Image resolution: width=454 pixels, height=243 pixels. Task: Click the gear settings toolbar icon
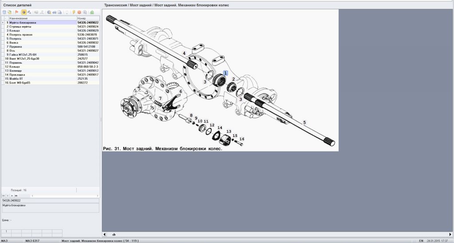coord(49,12)
